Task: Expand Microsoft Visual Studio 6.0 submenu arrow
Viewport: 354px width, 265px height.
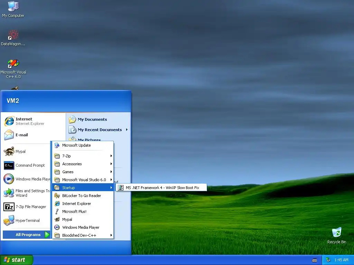Action: click(x=111, y=180)
